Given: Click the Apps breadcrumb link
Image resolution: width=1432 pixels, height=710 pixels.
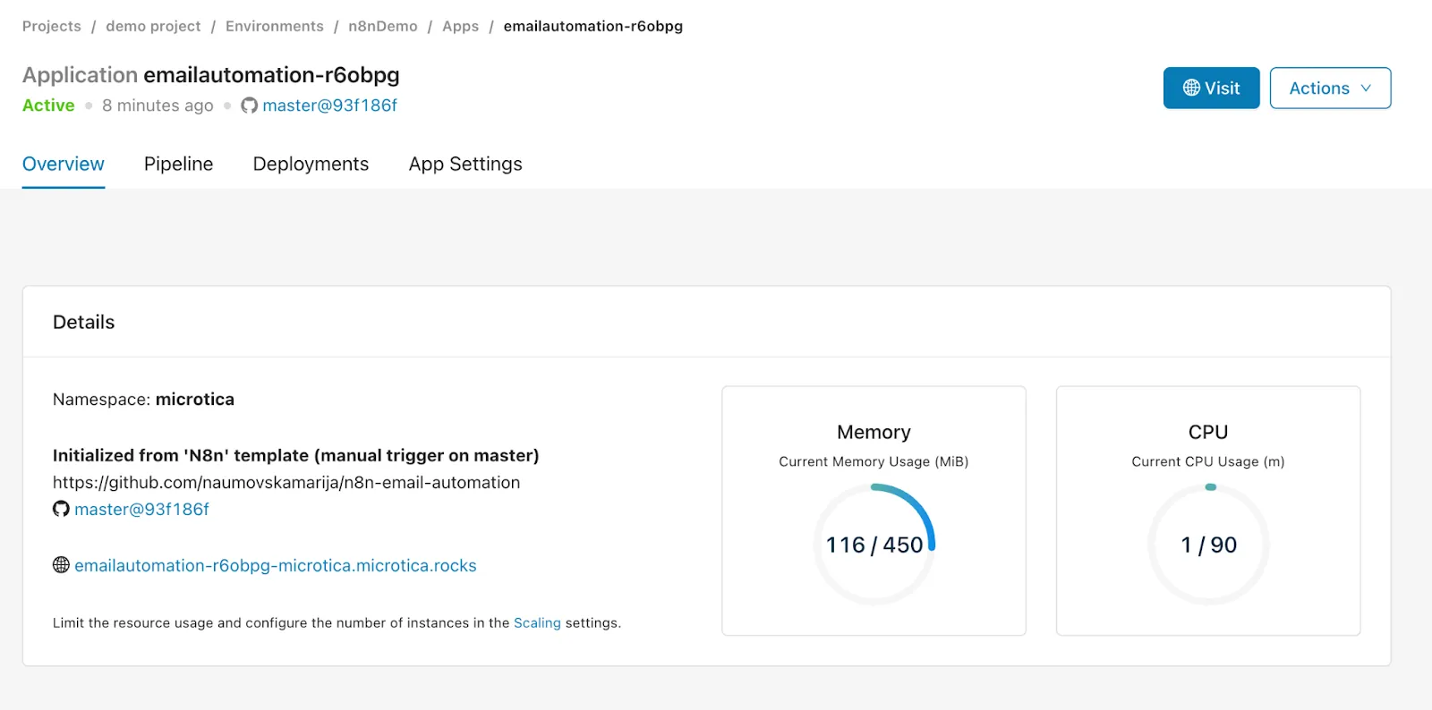Looking at the screenshot, I should tap(461, 26).
